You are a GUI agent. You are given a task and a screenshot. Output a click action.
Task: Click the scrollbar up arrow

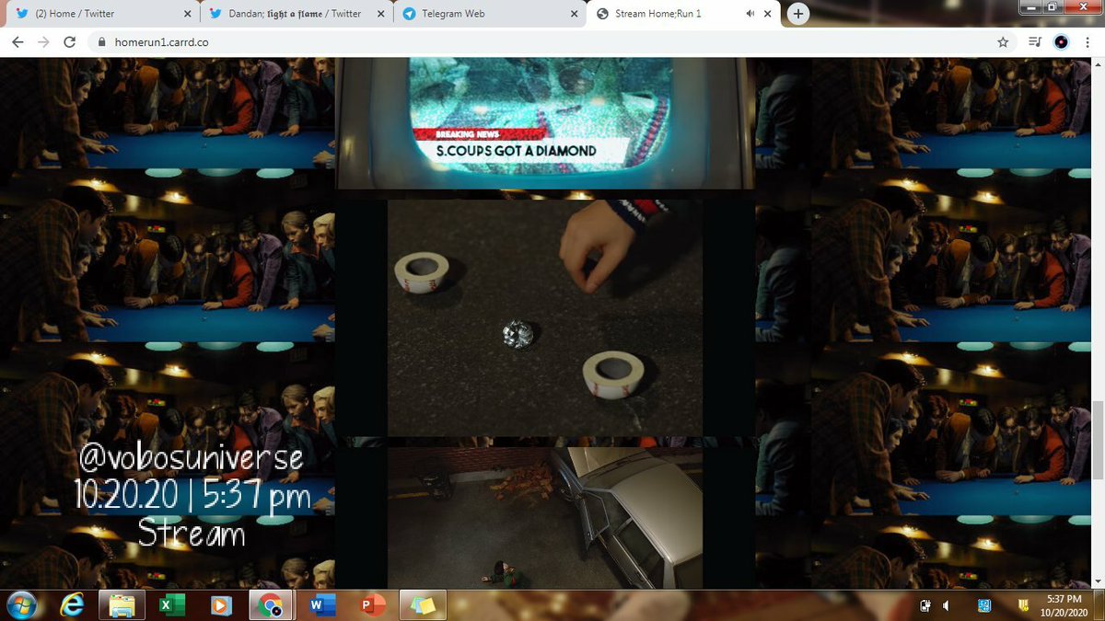(x=1096, y=63)
